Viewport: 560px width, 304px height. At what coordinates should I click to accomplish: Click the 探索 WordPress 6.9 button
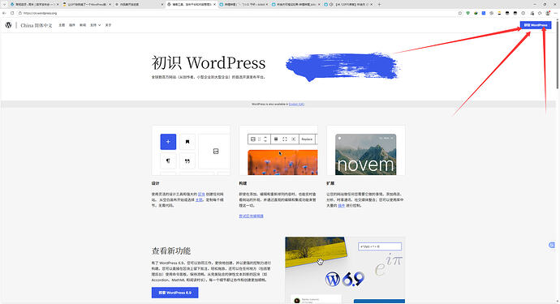(x=175, y=293)
